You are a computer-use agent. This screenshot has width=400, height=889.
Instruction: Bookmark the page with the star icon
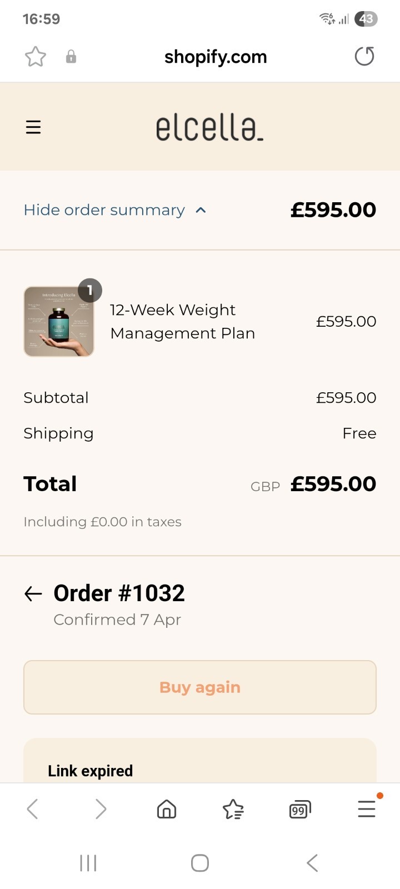click(x=35, y=56)
